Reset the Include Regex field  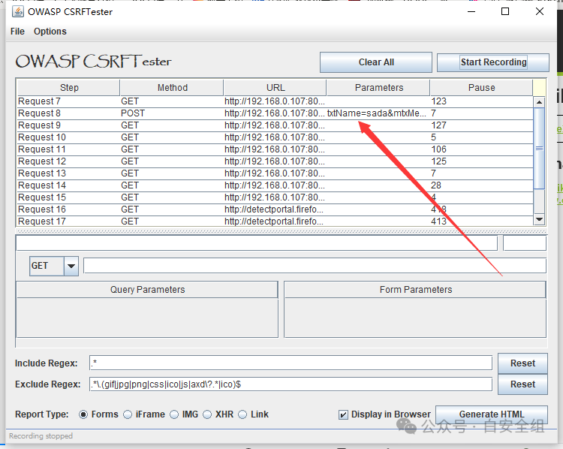point(522,363)
